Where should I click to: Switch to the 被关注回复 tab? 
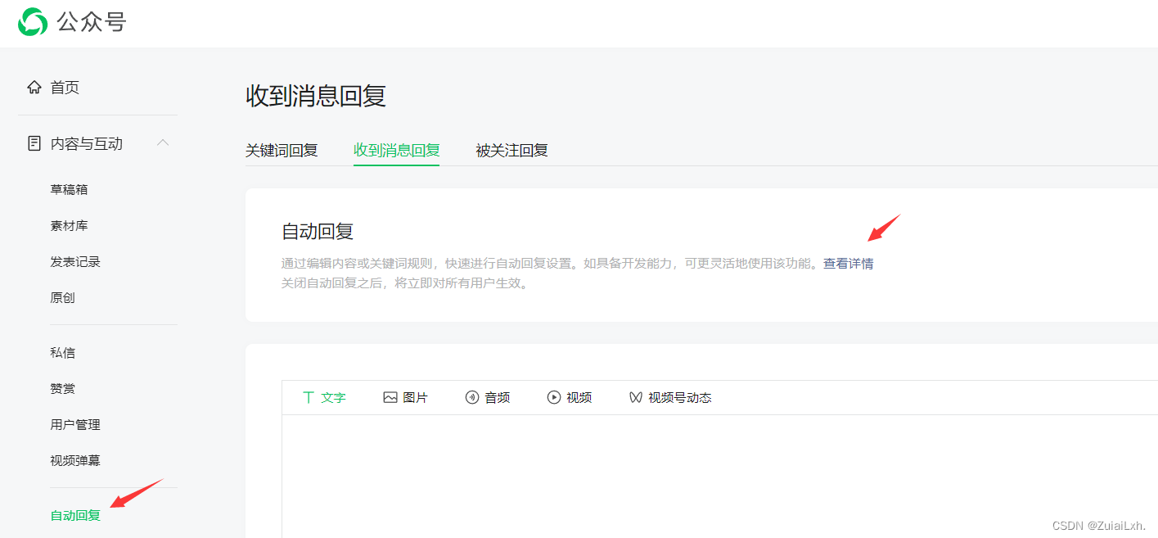511,151
